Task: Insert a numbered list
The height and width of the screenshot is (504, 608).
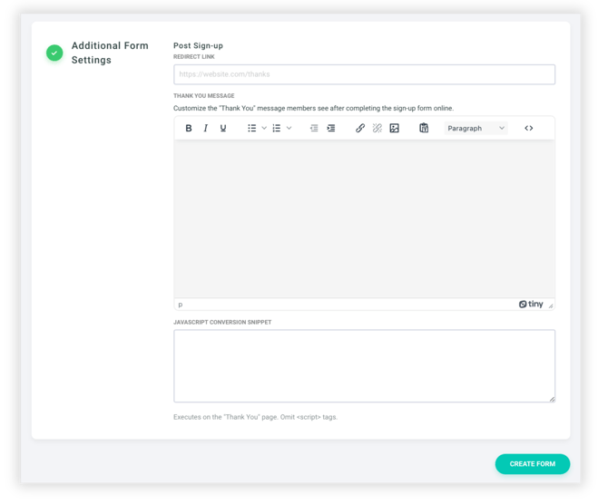Action: pyautogui.click(x=277, y=129)
